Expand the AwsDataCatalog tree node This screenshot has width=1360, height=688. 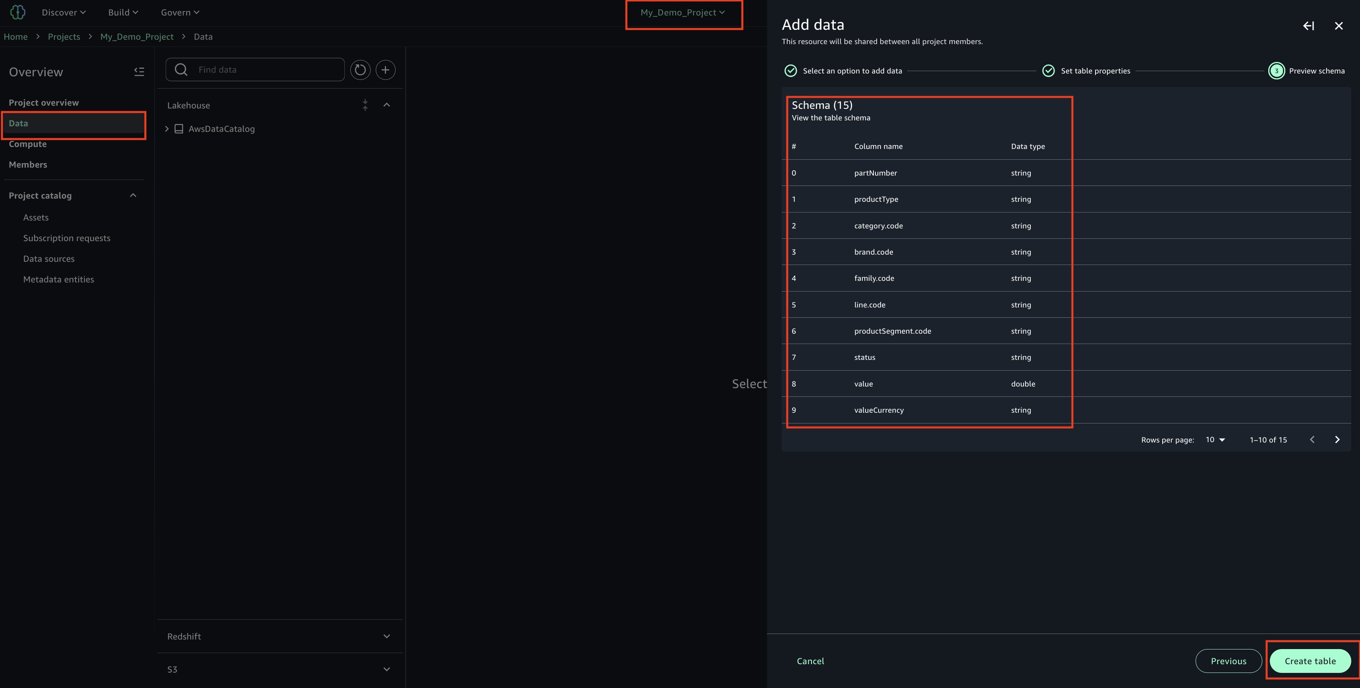[167, 129]
